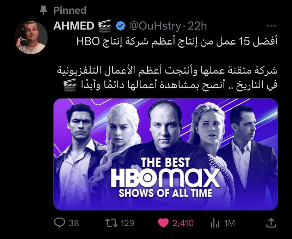The image size is (292, 239).
Task: Click the clapperboard emoji next to AHMED
Action: pos(105,26)
